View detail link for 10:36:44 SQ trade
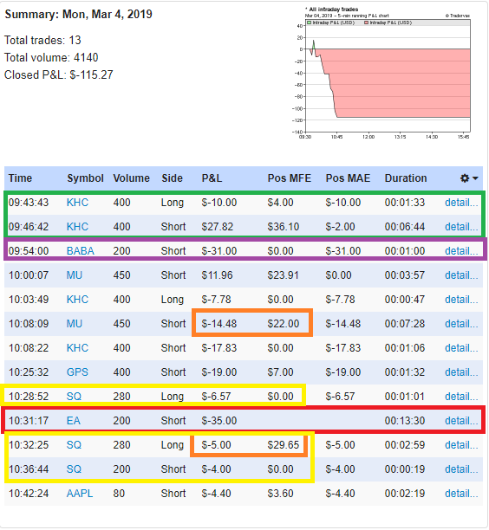 click(461, 469)
